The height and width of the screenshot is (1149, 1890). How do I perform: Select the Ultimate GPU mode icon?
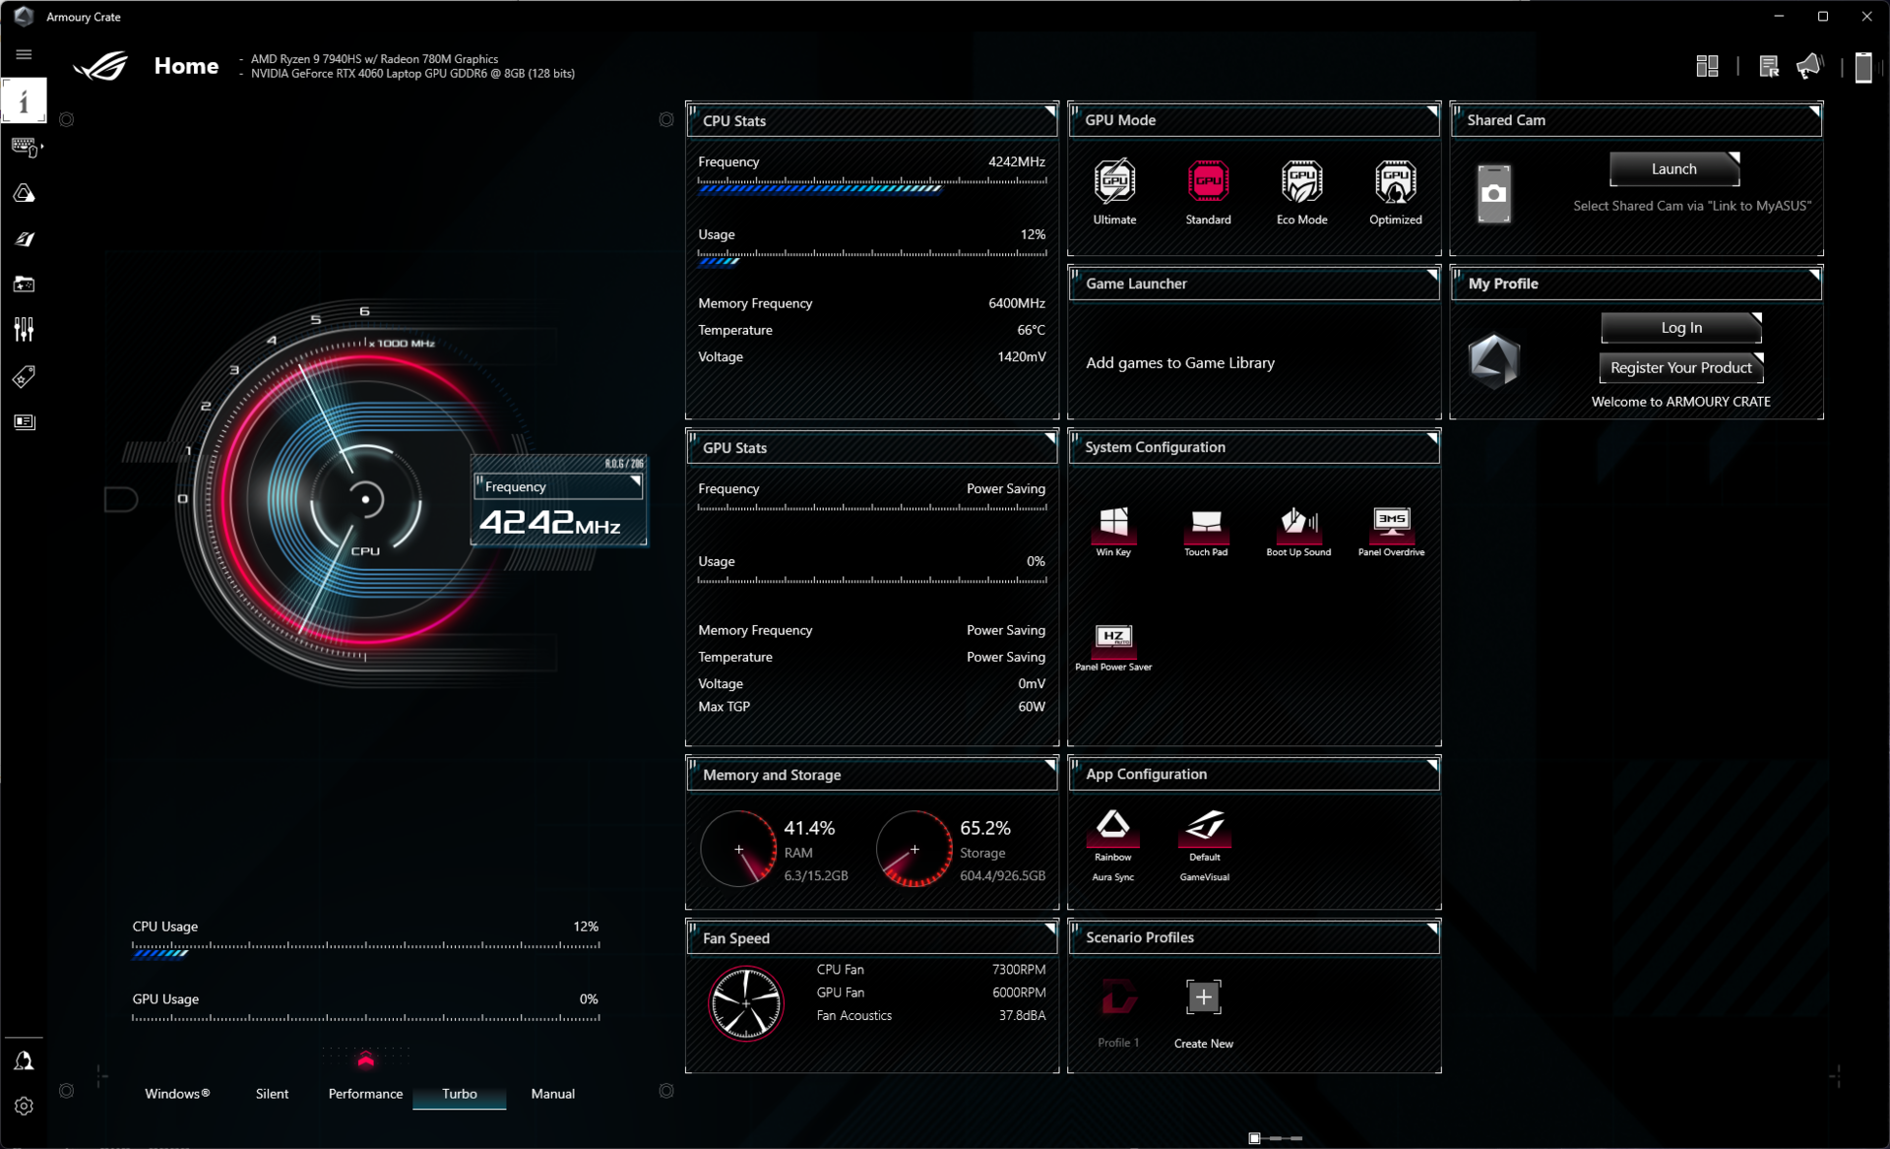pyautogui.click(x=1114, y=182)
